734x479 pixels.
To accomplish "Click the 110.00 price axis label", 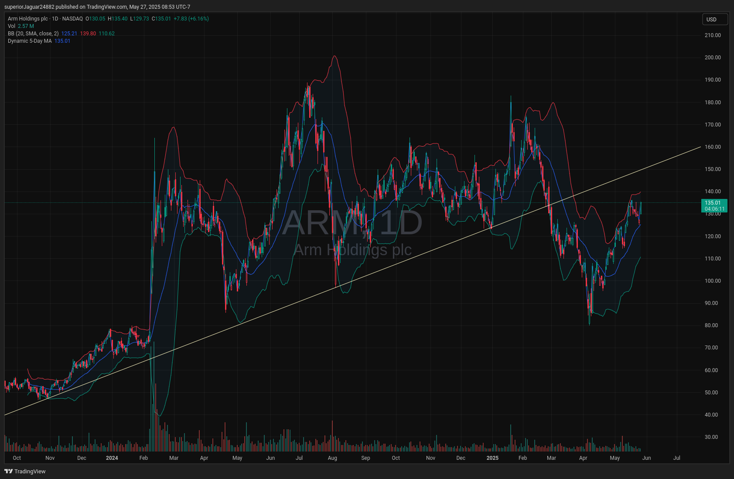I will pos(713,259).
